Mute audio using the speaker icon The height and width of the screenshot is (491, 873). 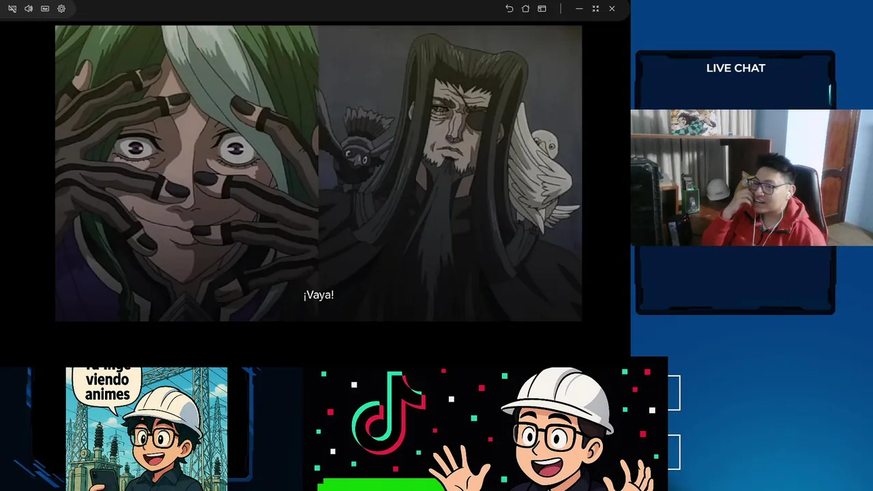tap(29, 9)
